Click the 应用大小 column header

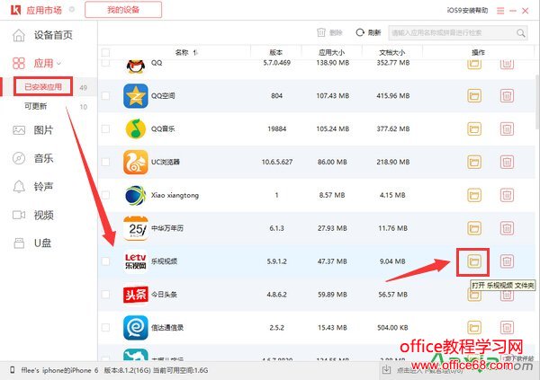(x=331, y=53)
